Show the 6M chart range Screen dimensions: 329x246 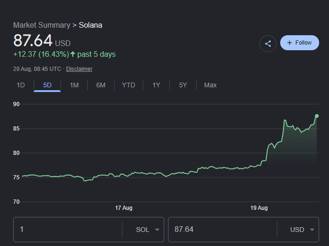click(101, 85)
